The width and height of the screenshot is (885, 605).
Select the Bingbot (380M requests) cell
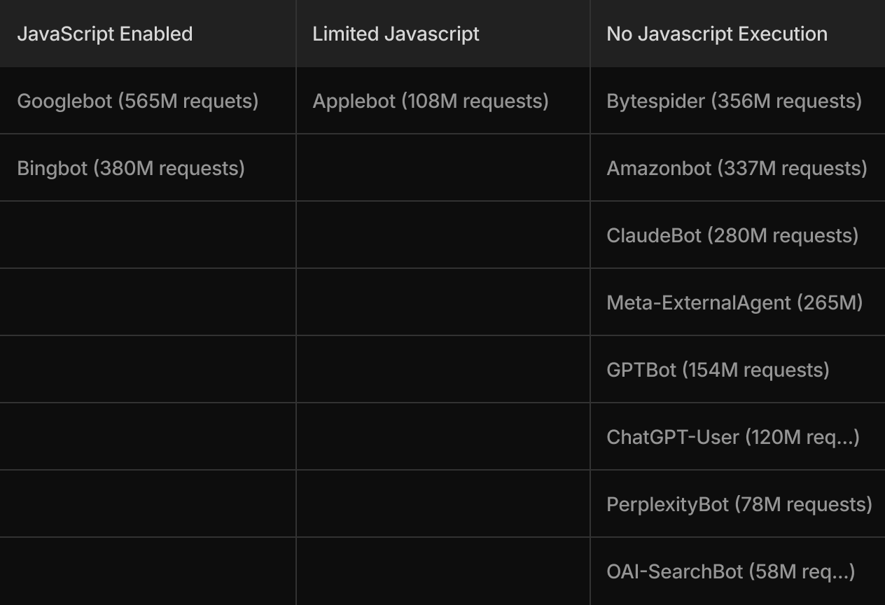coord(148,168)
